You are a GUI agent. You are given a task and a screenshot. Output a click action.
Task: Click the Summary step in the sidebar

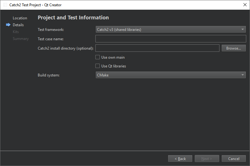click(x=21, y=39)
